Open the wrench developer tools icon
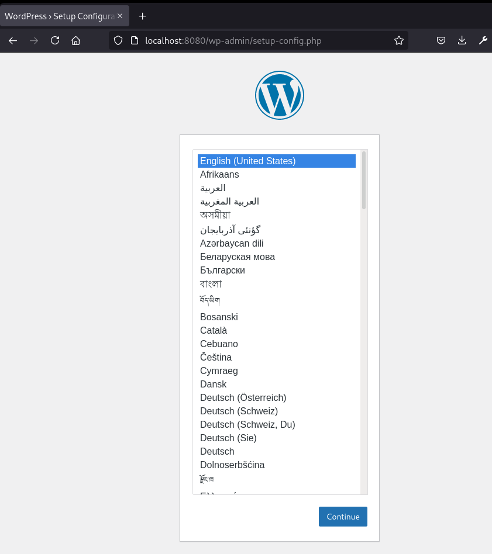Screen dimensions: 492x554 point(483,41)
